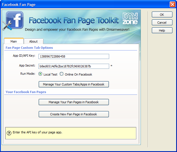Select Online On Facebook run mode
The image size is (177, 152).
[x=62, y=74]
